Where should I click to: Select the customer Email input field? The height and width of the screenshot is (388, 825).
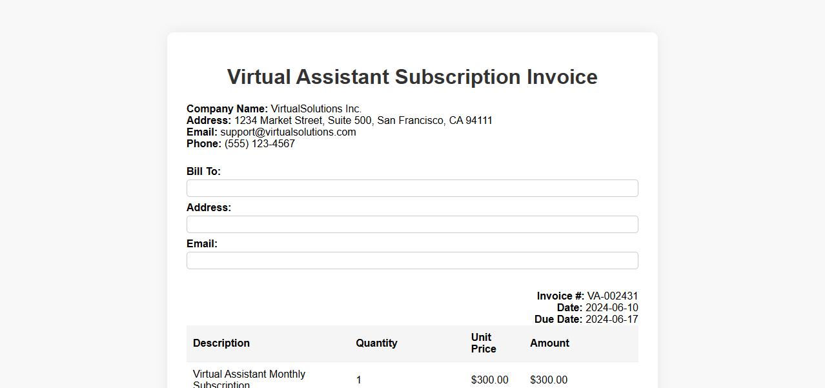pos(412,260)
